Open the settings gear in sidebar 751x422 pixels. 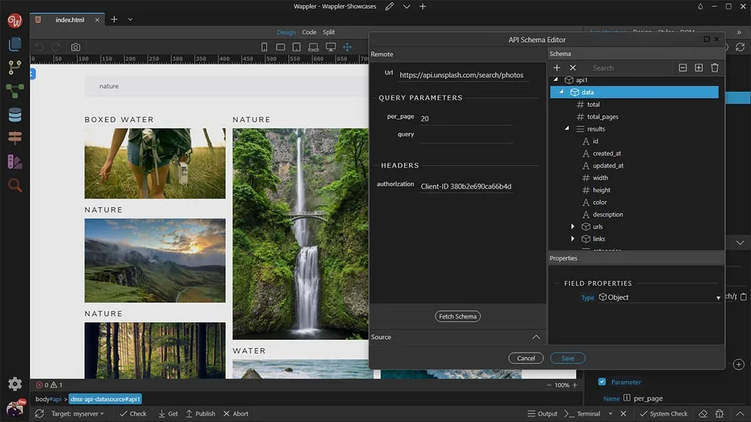tap(15, 384)
